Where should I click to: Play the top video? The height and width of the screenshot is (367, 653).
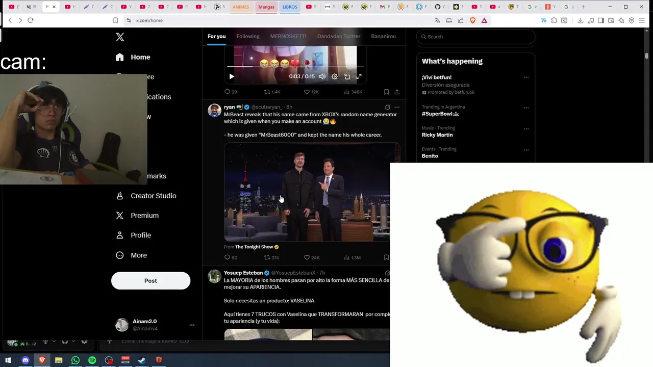(x=232, y=76)
